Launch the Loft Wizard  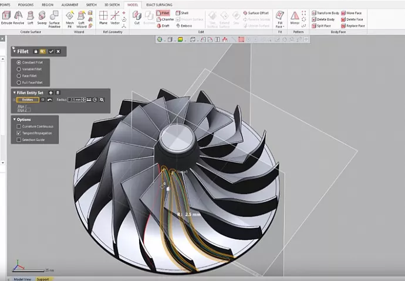(81, 19)
